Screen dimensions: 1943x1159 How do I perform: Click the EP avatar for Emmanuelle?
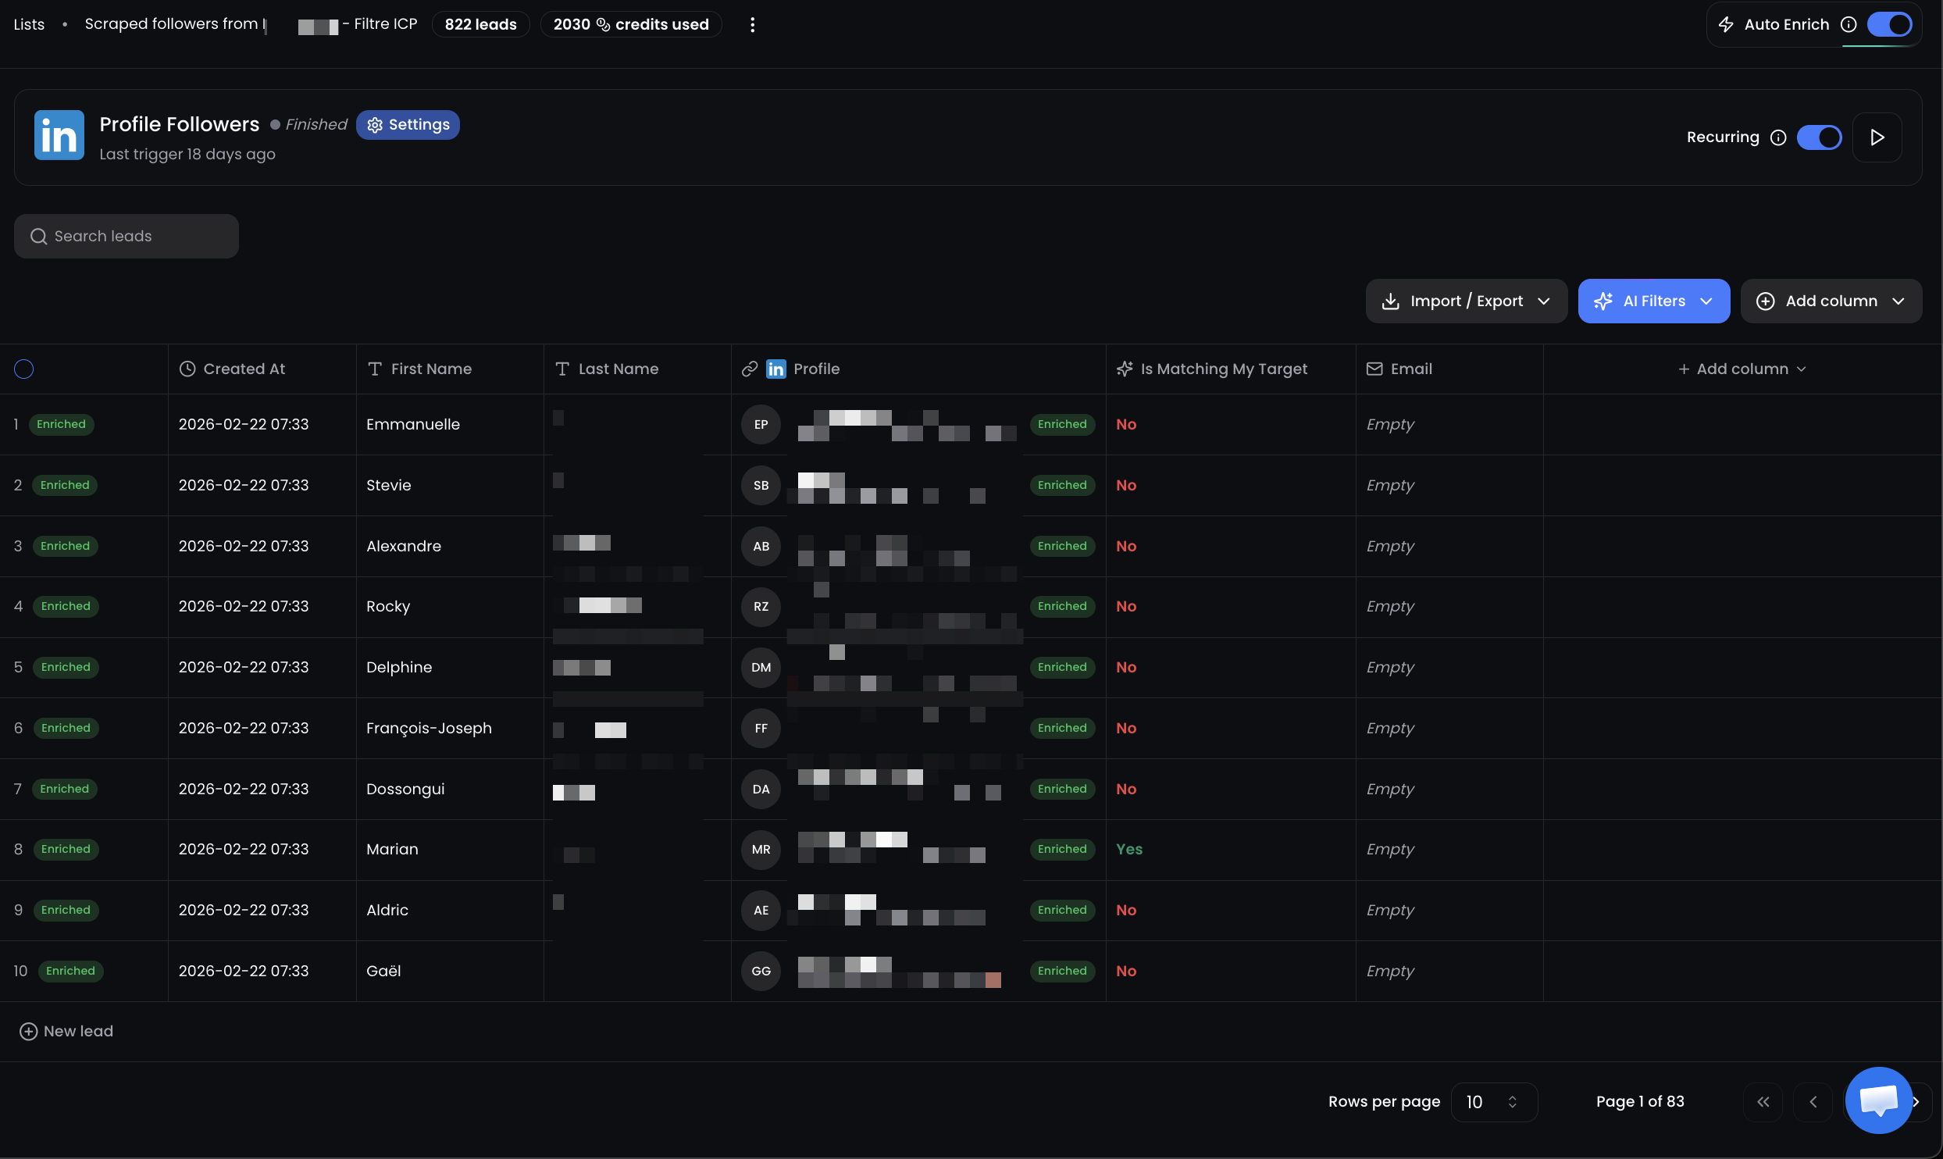pyautogui.click(x=761, y=425)
